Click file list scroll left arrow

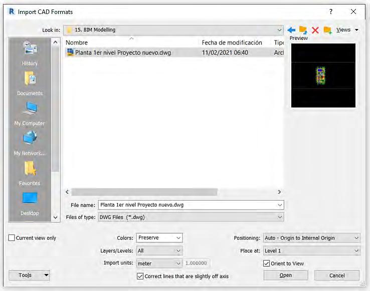tap(67, 192)
